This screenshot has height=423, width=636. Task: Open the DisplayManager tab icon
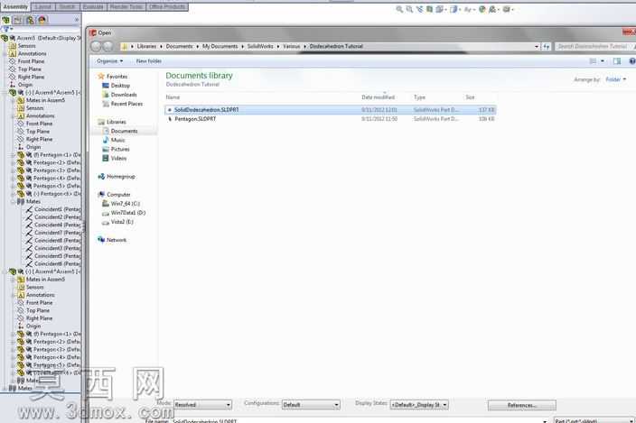(x=42, y=20)
